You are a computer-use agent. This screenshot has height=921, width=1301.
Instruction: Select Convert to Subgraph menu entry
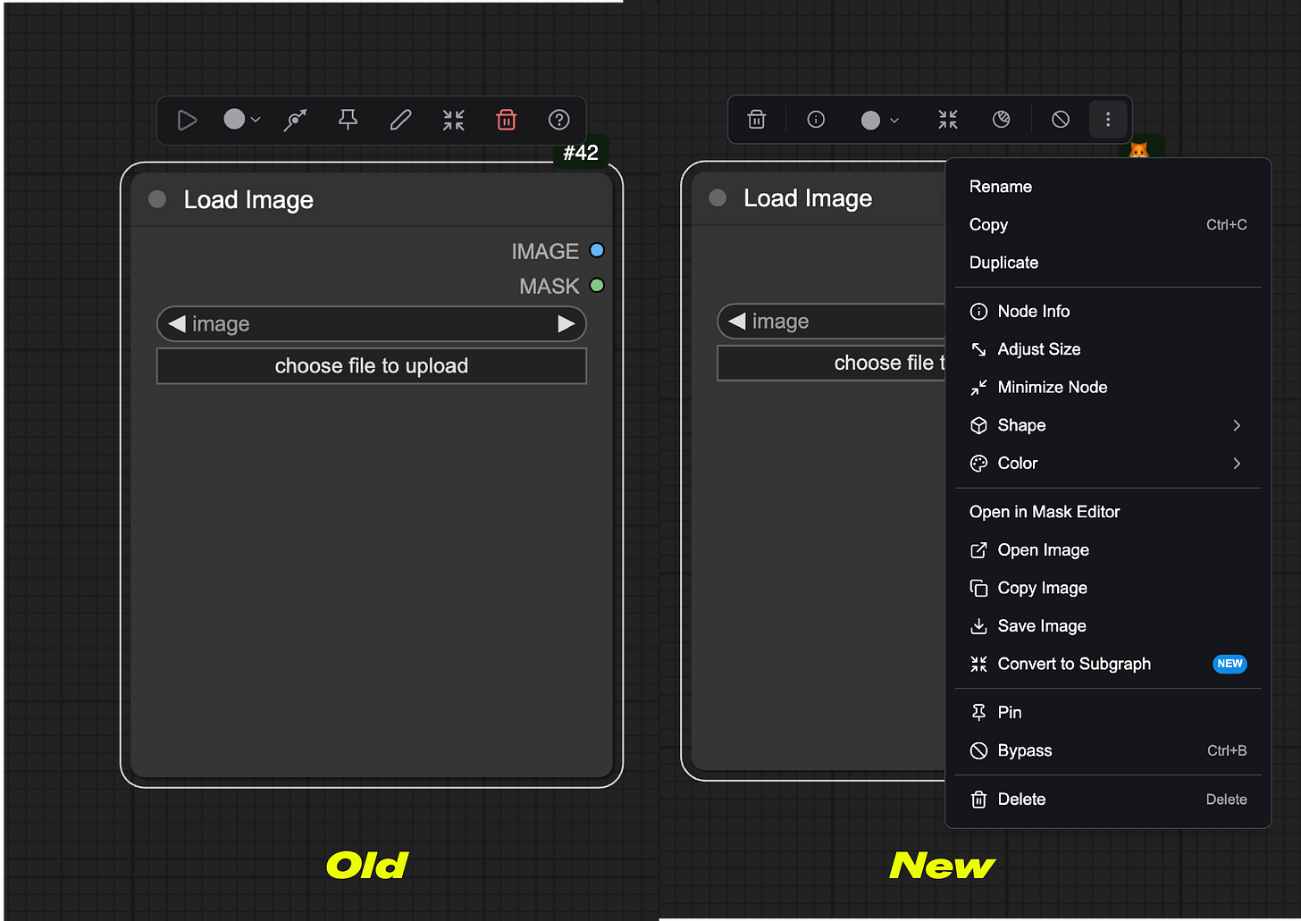pos(1108,664)
